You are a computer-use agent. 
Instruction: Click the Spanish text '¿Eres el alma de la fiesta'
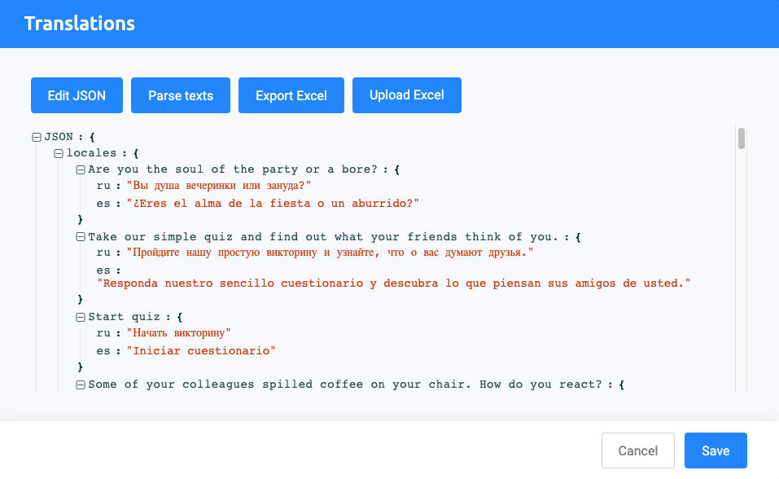pos(273,203)
